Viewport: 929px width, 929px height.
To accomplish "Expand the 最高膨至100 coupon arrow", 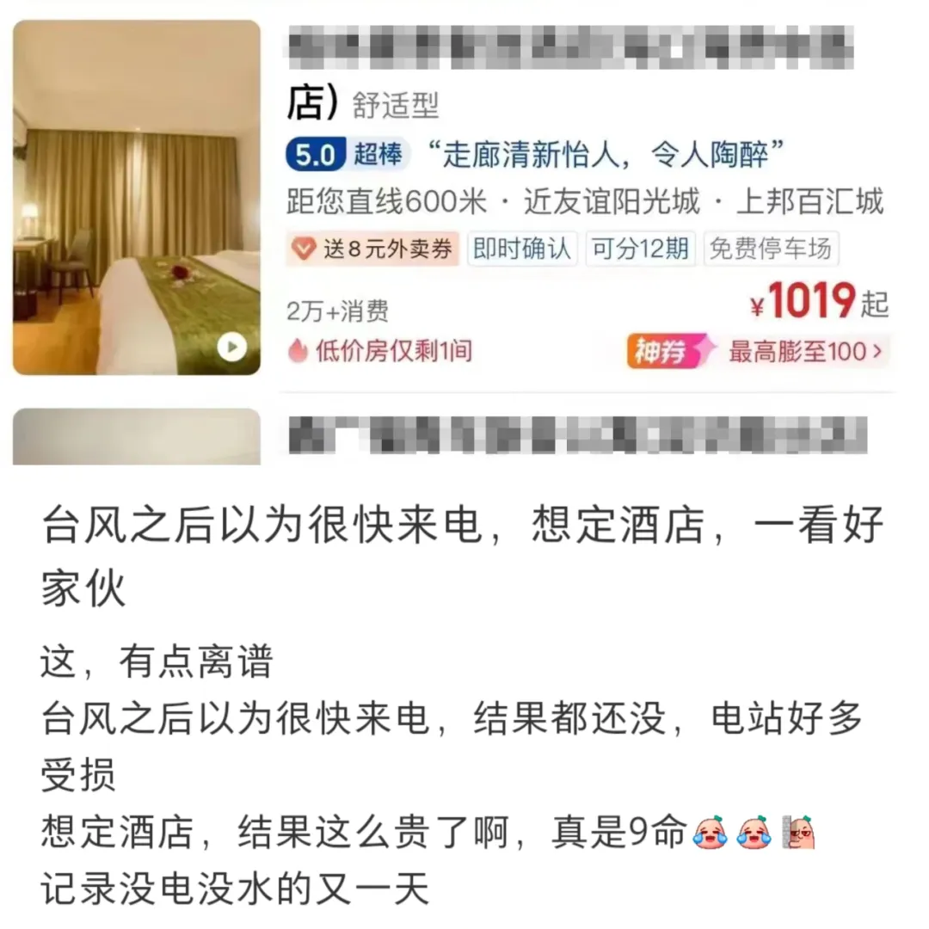I will [x=878, y=351].
